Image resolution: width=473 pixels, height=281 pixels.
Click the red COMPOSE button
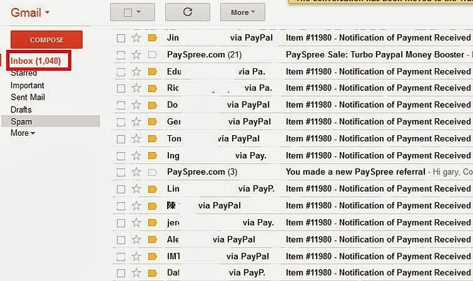click(47, 40)
